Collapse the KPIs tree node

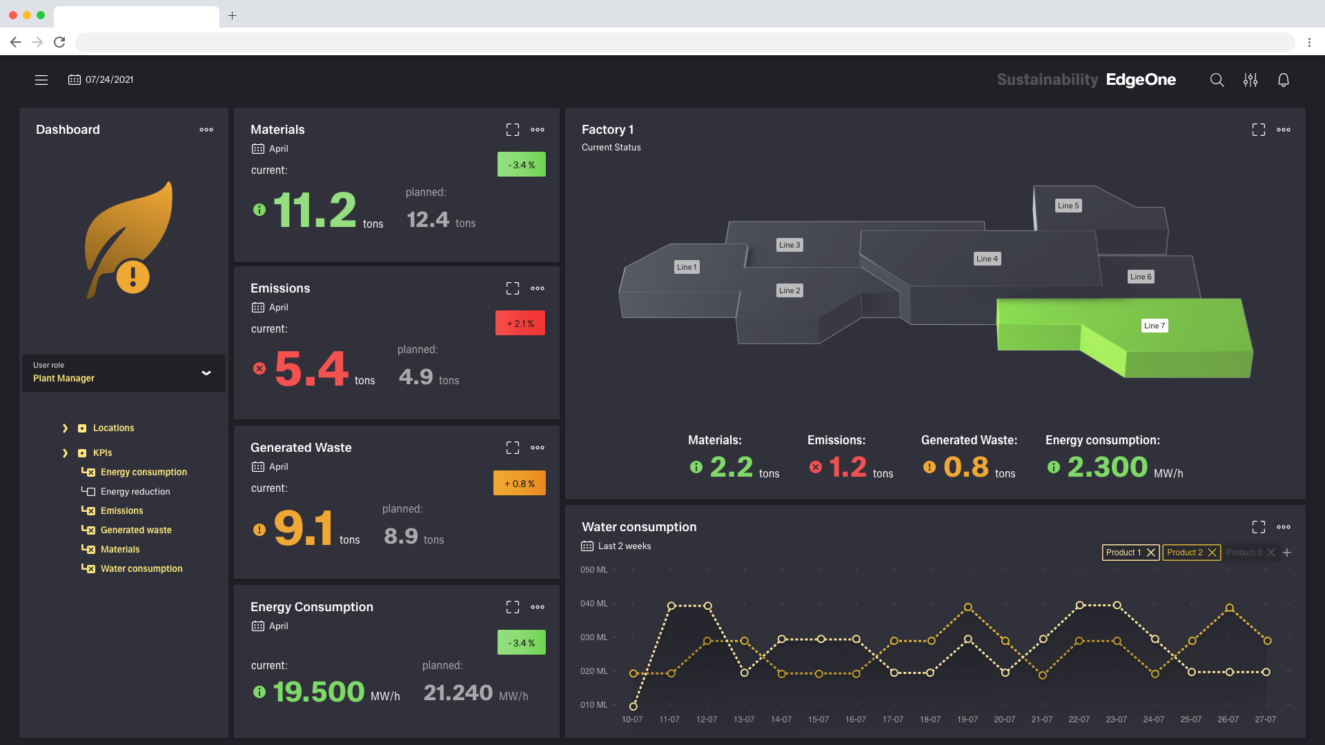pos(65,453)
